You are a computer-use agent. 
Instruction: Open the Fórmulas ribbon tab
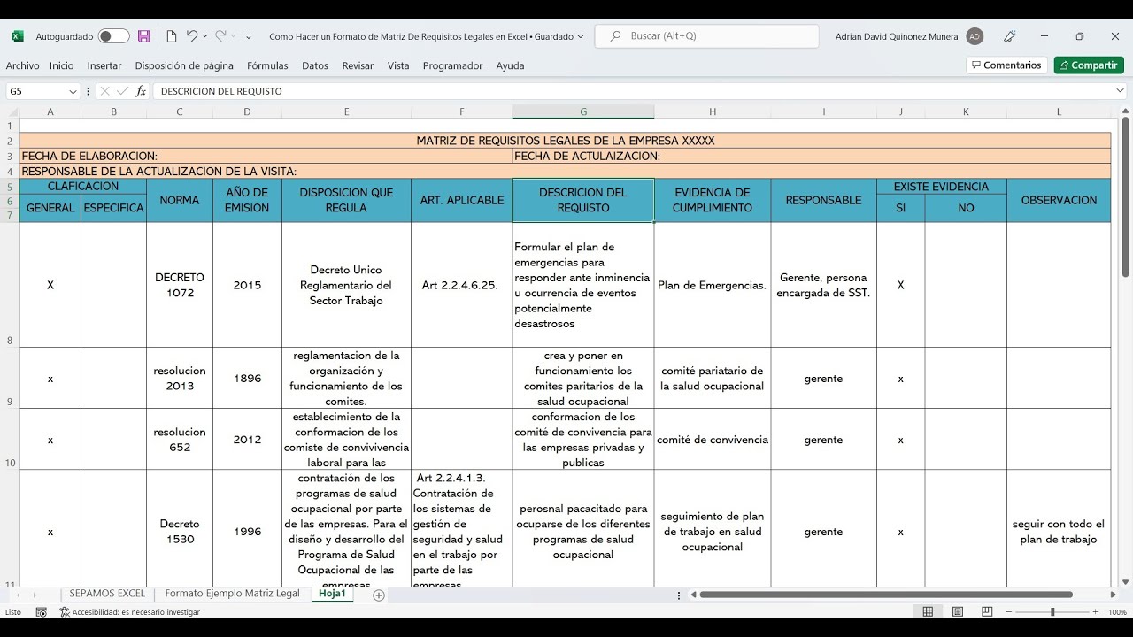point(267,65)
